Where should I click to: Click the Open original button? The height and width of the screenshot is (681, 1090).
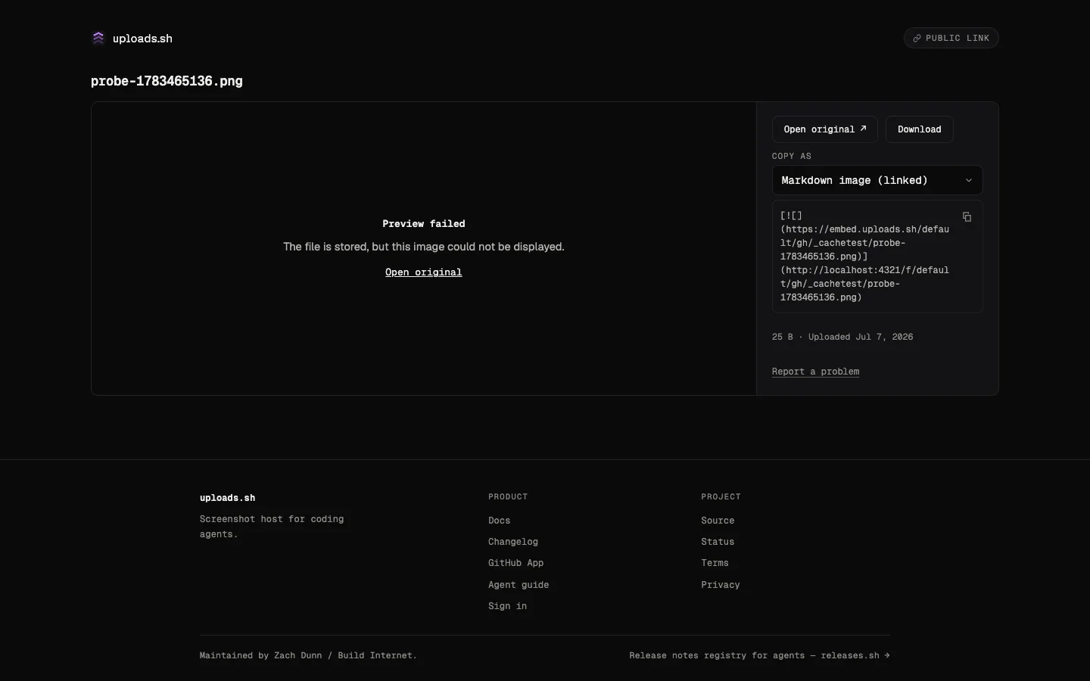point(825,129)
